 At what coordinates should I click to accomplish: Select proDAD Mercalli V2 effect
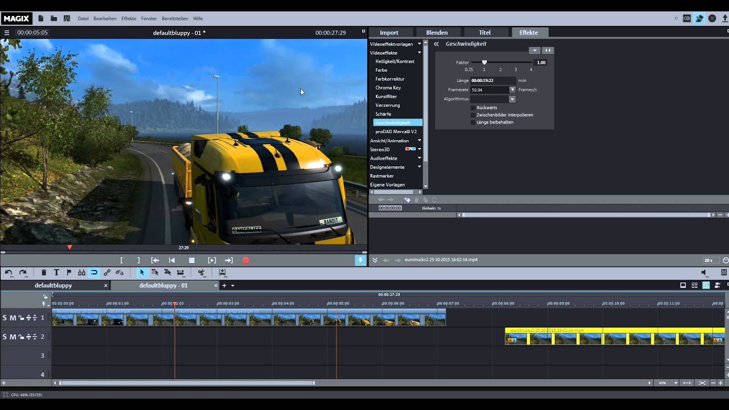click(396, 132)
